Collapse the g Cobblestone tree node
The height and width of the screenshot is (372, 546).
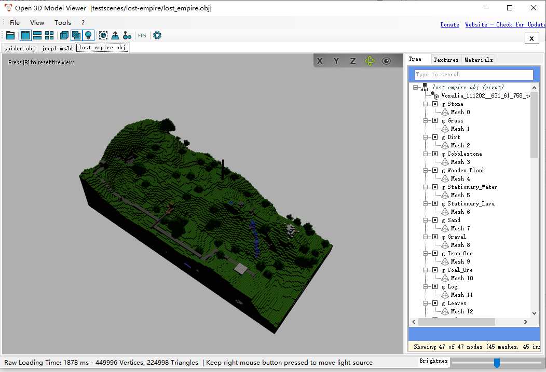tap(425, 154)
